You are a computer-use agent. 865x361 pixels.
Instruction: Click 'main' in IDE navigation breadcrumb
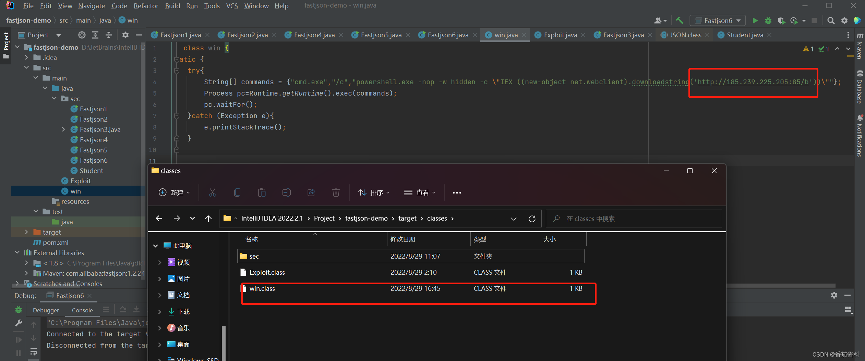(x=83, y=21)
